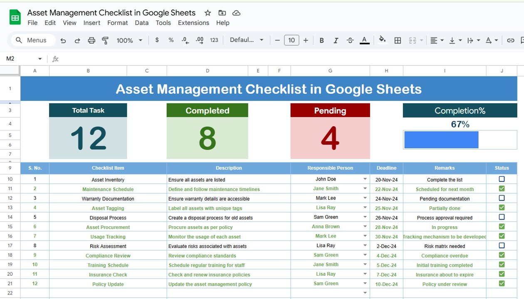Click the merge cells icon
The height and width of the screenshot is (299, 524).
point(413,40)
